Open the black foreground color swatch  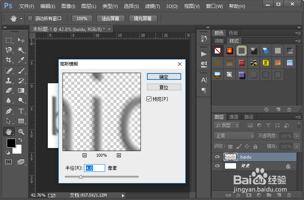[11, 143]
